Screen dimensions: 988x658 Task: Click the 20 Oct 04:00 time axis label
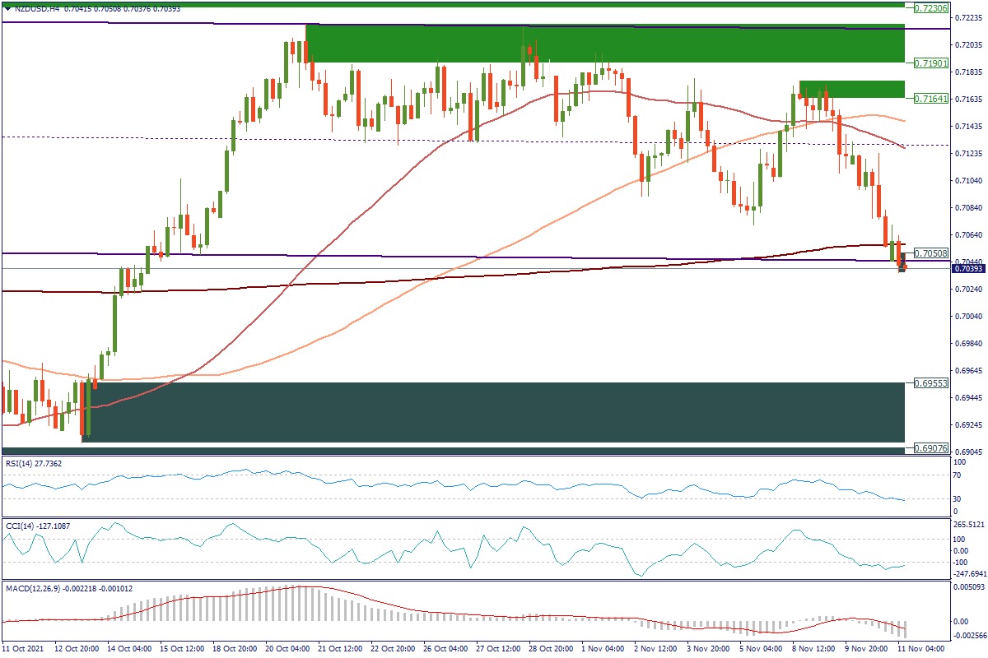pyautogui.click(x=286, y=649)
